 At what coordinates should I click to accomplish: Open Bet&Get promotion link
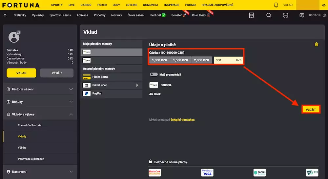tap(158, 15)
